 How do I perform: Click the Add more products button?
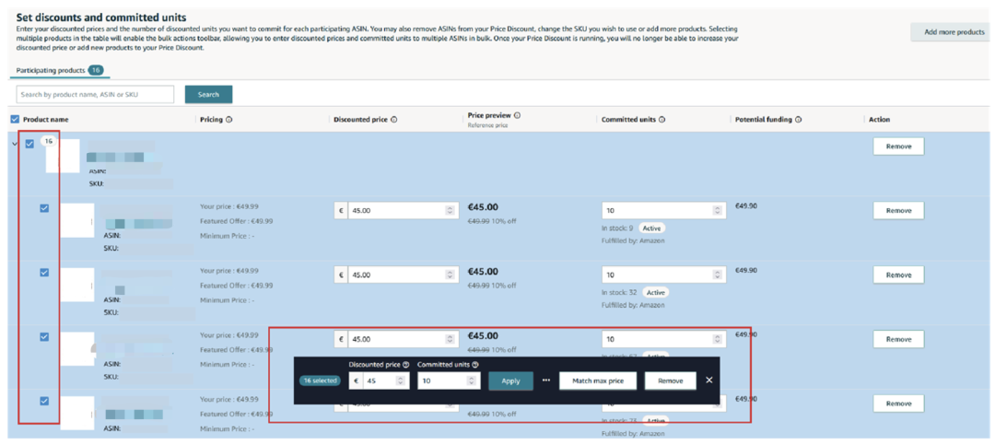click(954, 31)
